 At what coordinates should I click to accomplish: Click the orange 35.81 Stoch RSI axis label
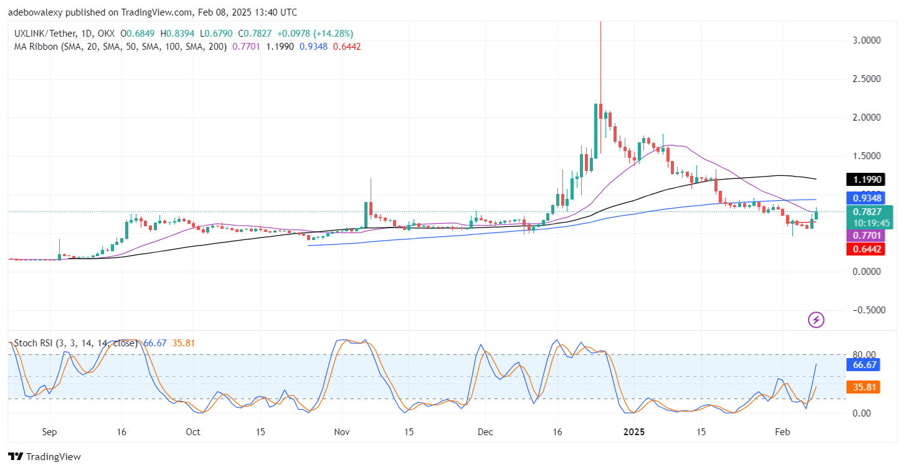pos(862,387)
